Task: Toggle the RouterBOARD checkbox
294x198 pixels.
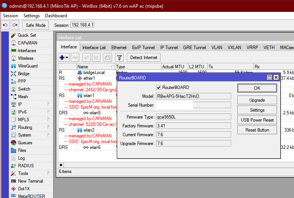Action: click(x=158, y=87)
